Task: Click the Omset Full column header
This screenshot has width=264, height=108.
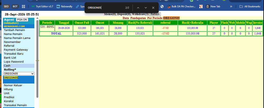Action: click(x=82, y=23)
